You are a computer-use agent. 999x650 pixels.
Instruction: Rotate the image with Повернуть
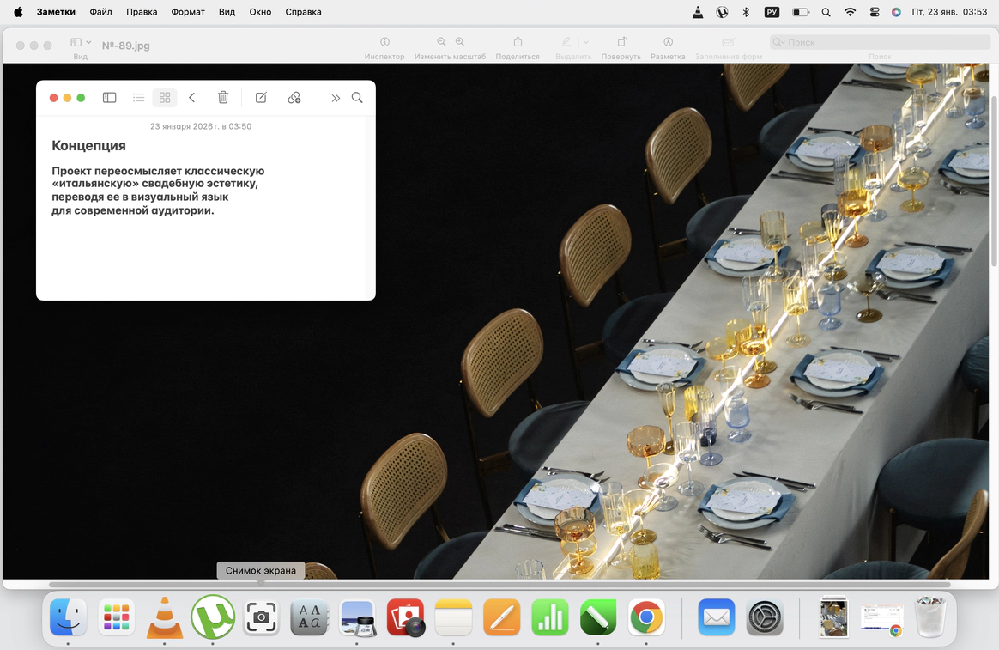[621, 42]
